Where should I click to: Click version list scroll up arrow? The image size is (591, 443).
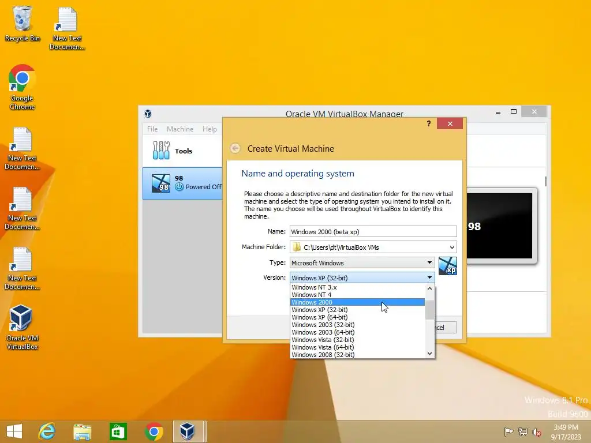tap(429, 288)
